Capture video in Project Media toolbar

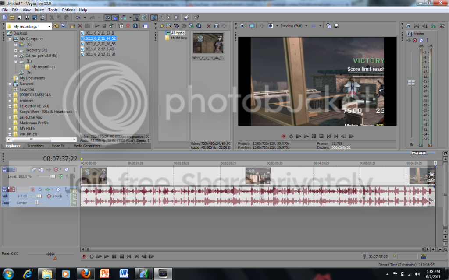tap(176, 26)
